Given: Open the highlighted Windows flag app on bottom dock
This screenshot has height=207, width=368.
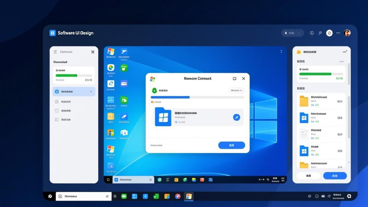Looking at the screenshot, I should coord(189,196).
